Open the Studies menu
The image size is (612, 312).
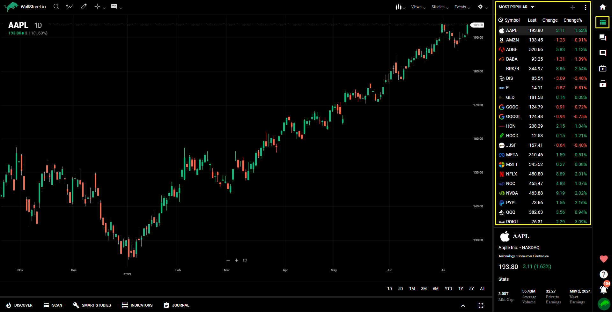coord(440,7)
